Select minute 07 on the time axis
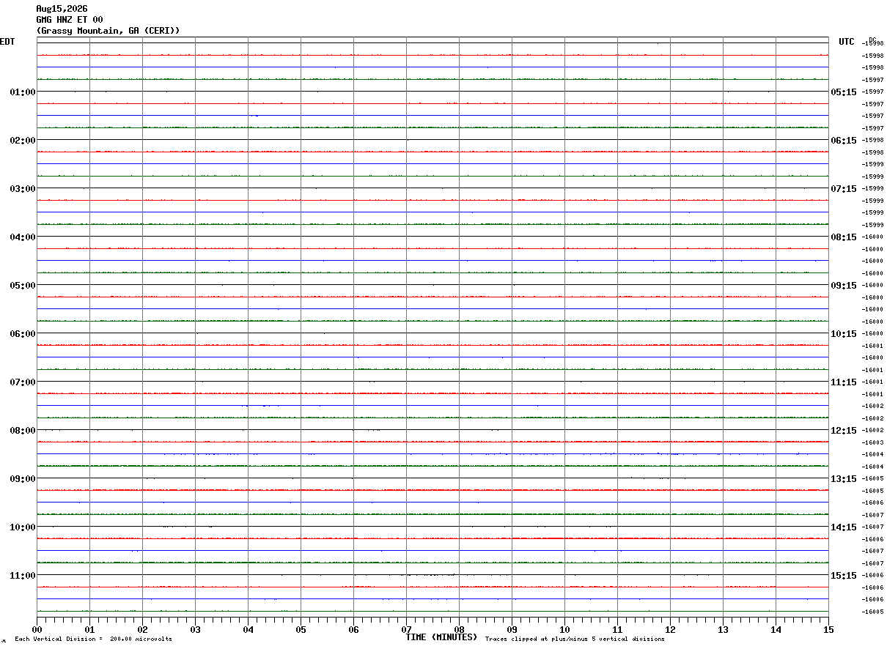 pos(406,629)
